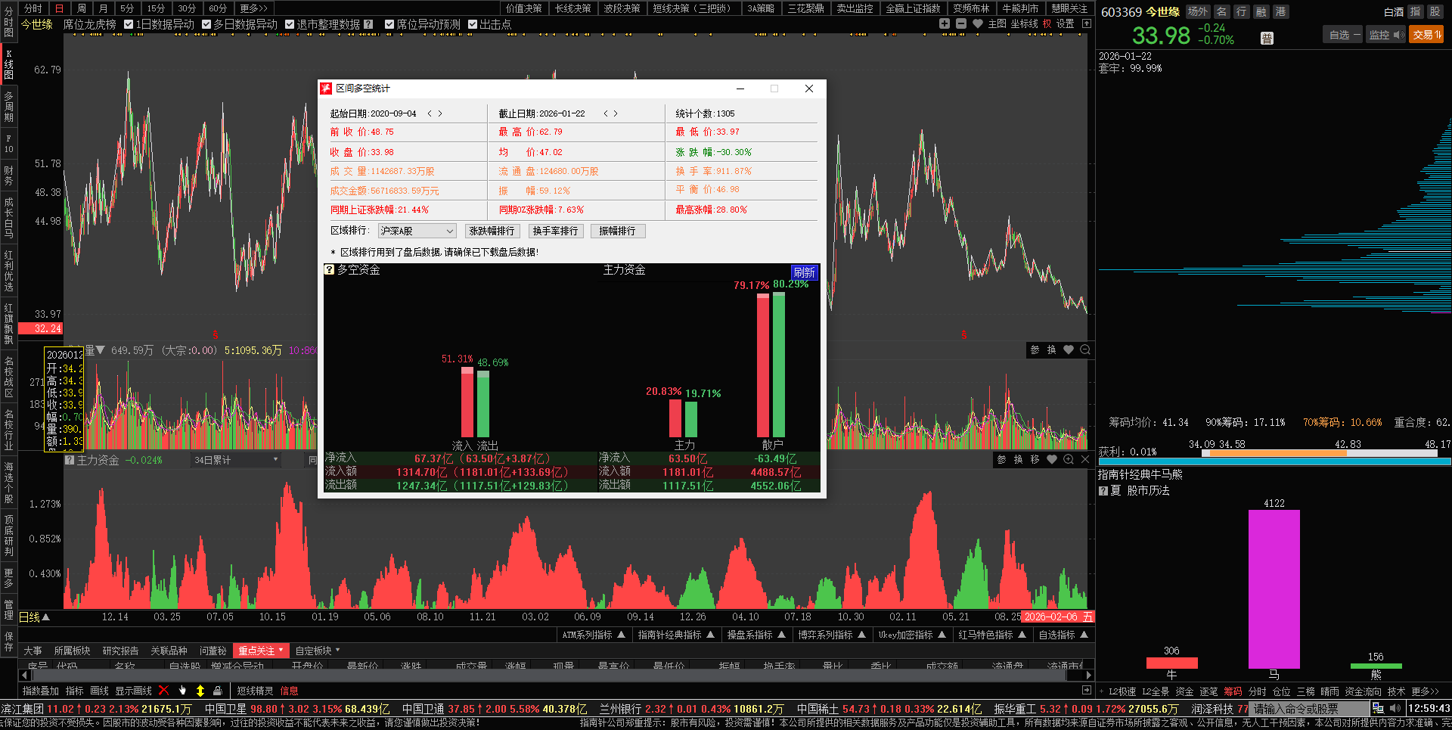Click the 融 margin tag icon
Image resolution: width=1452 pixels, height=730 pixels.
(1261, 12)
